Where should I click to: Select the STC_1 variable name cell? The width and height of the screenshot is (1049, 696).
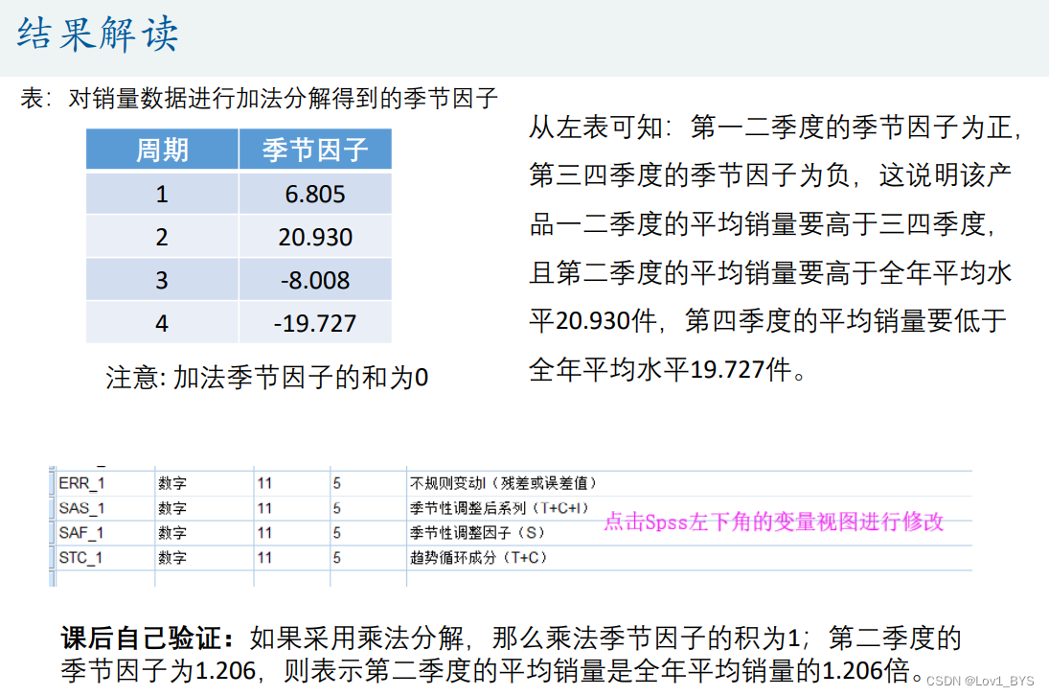(x=82, y=558)
